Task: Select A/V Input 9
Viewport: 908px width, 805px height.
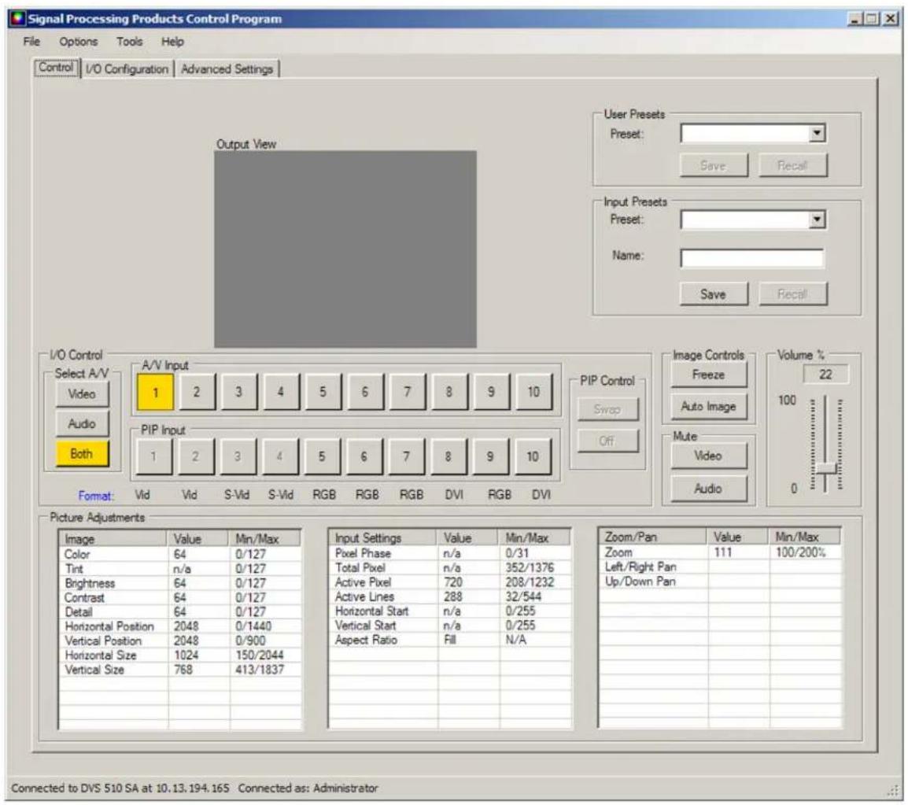Action: 491,392
